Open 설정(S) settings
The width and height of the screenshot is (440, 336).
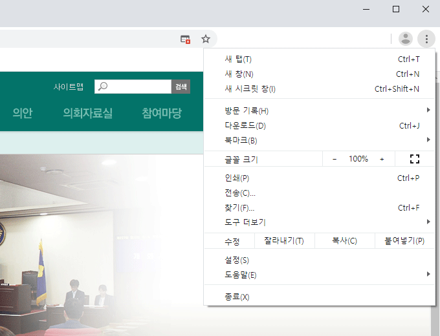pyautogui.click(x=320, y=260)
